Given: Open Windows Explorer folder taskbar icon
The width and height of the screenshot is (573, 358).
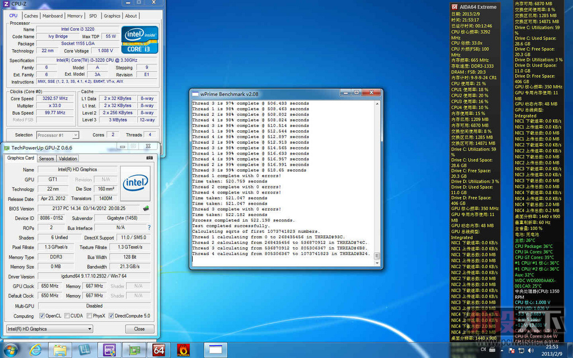Looking at the screenshot, I should [x=60, y=350].
